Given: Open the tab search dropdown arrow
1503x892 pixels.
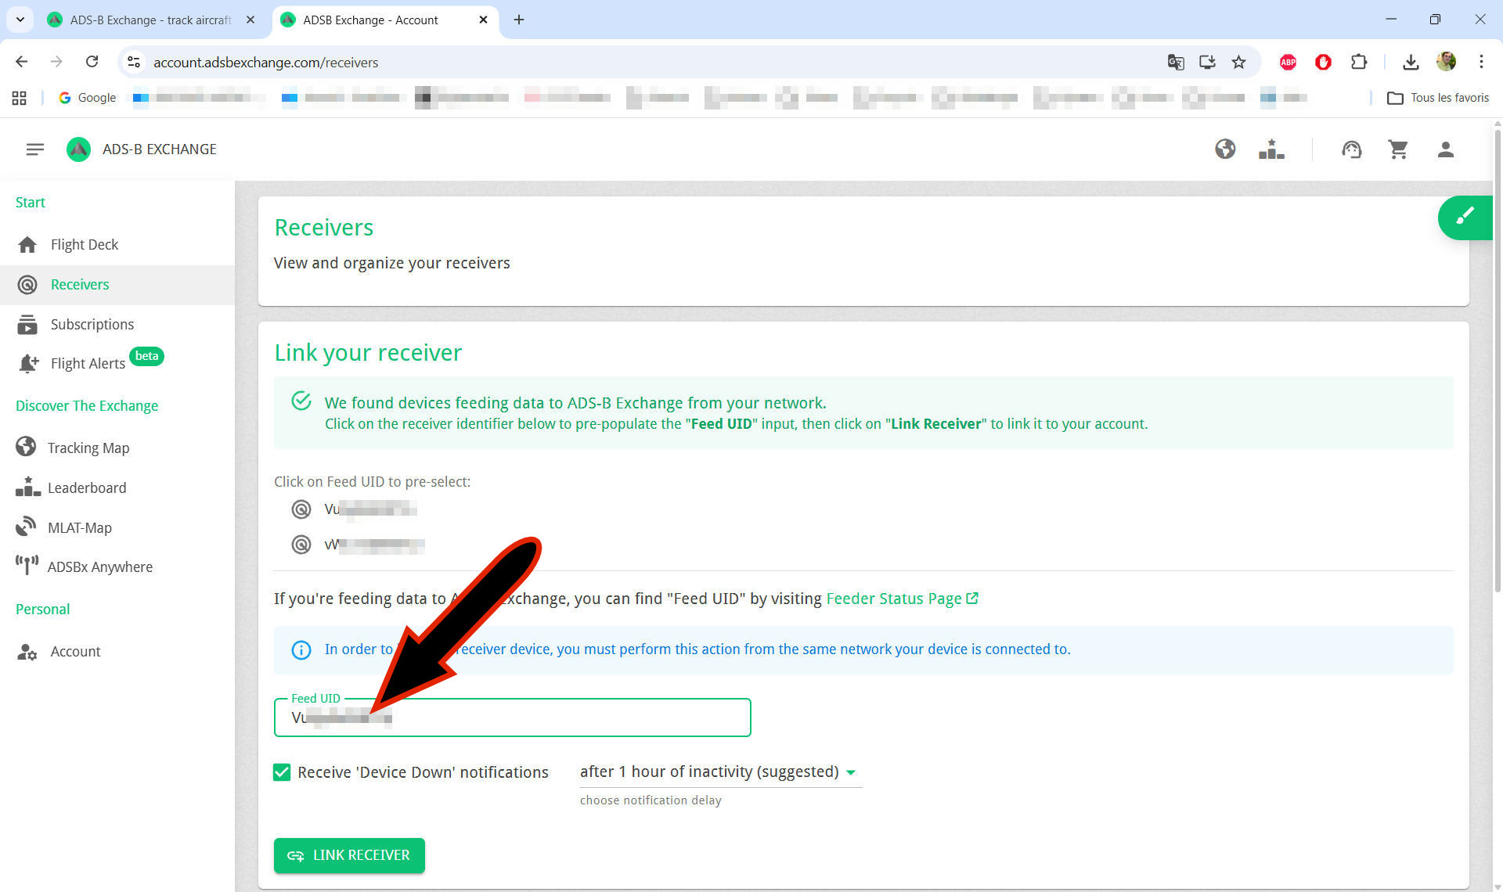Looking at the screenshot, I should pos(20,20).
